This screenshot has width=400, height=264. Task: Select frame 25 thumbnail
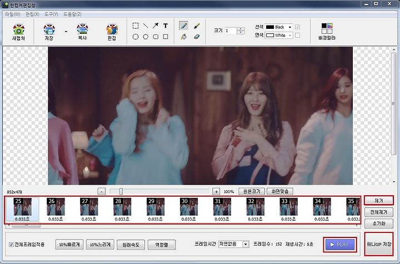[x=22, y=209]
